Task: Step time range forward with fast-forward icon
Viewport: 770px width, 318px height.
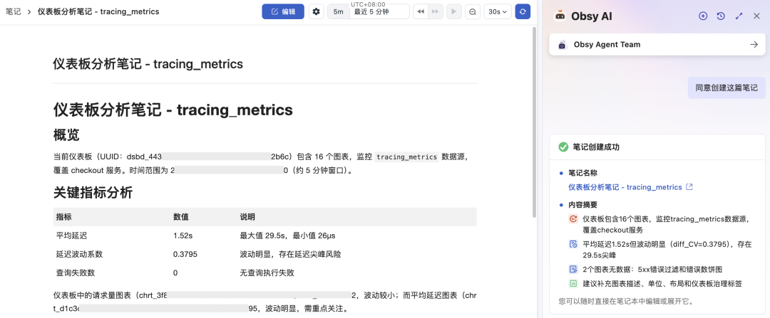Action: click(x=436, y=12)
